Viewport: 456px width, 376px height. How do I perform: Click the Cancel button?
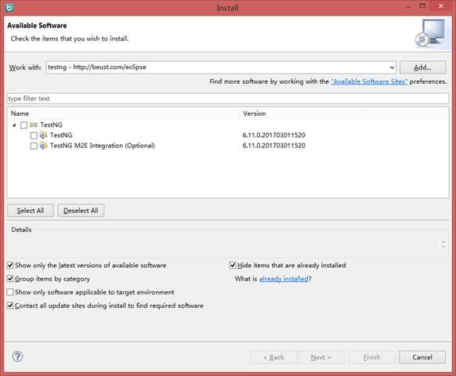(422, 357)
